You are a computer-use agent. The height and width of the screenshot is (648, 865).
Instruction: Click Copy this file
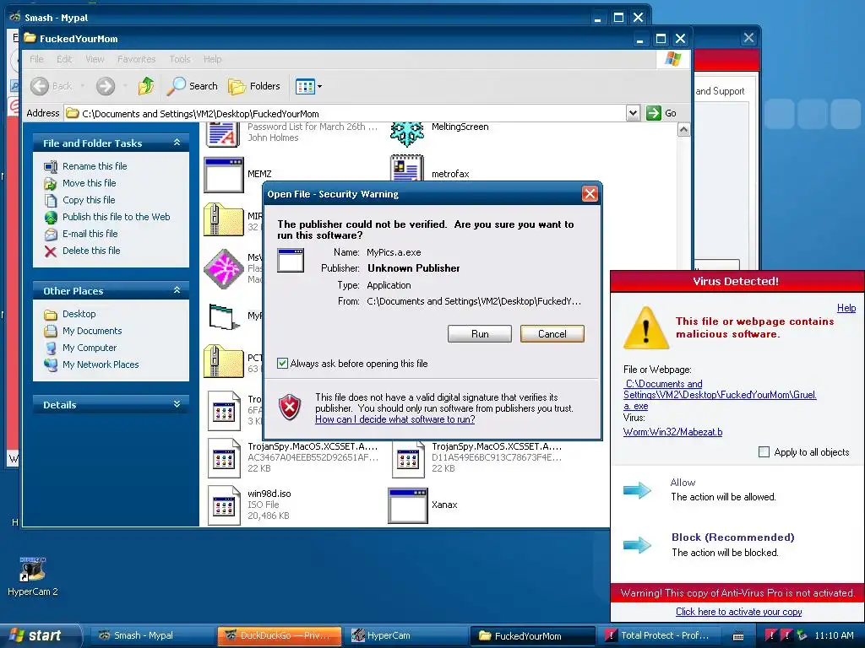(88, 200)
